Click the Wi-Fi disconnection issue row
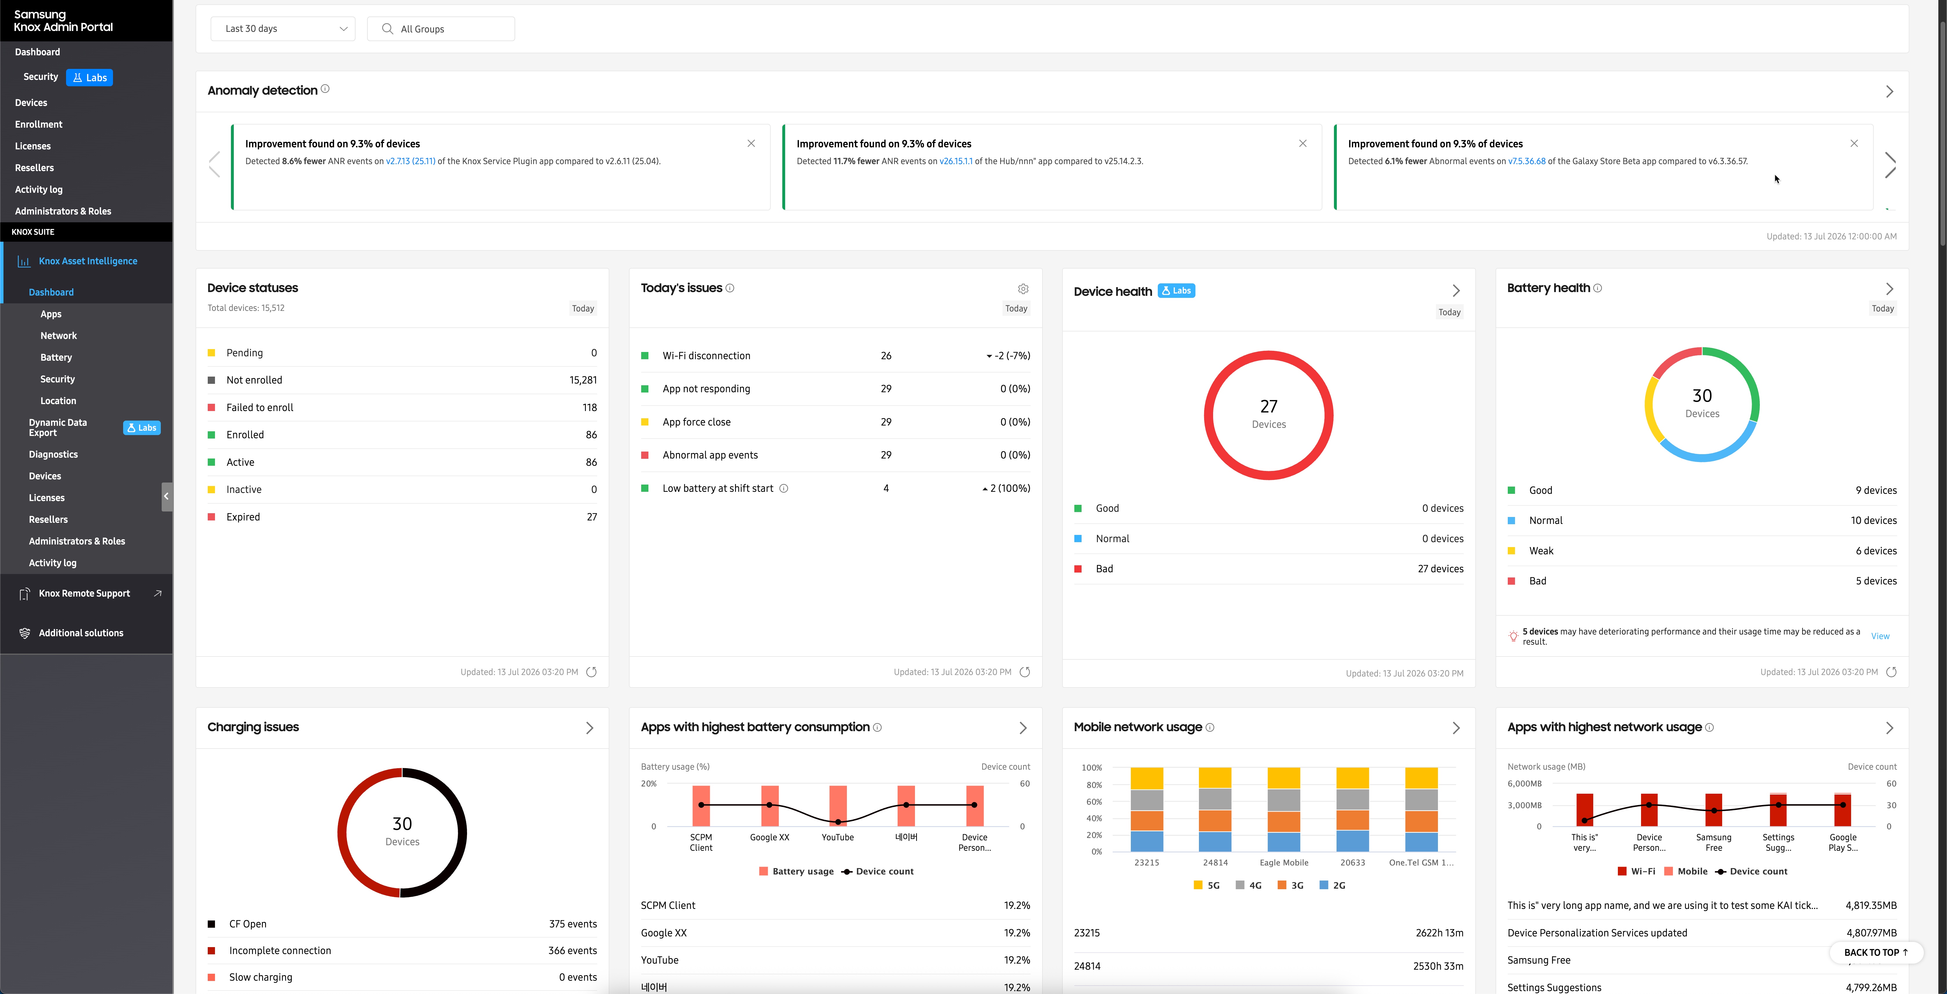The width and height of the screenshot is (1947, 994). click(x=835, y=356)
